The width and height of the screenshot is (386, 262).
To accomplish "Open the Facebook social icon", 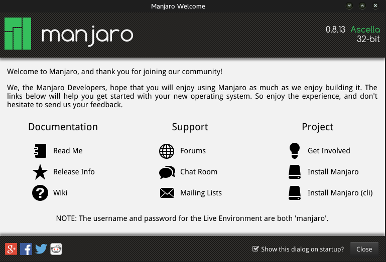I will click(x=26, y=249).
